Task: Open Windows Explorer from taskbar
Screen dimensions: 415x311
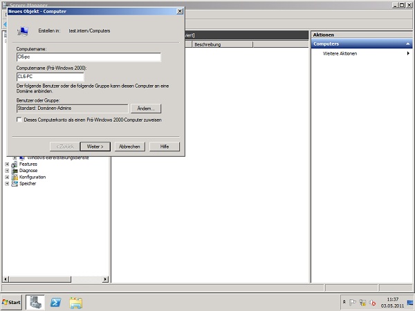Action: click(76, 303)
